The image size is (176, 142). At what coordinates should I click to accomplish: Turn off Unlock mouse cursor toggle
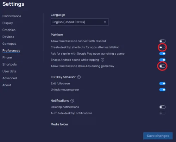(x=162, y=90)
